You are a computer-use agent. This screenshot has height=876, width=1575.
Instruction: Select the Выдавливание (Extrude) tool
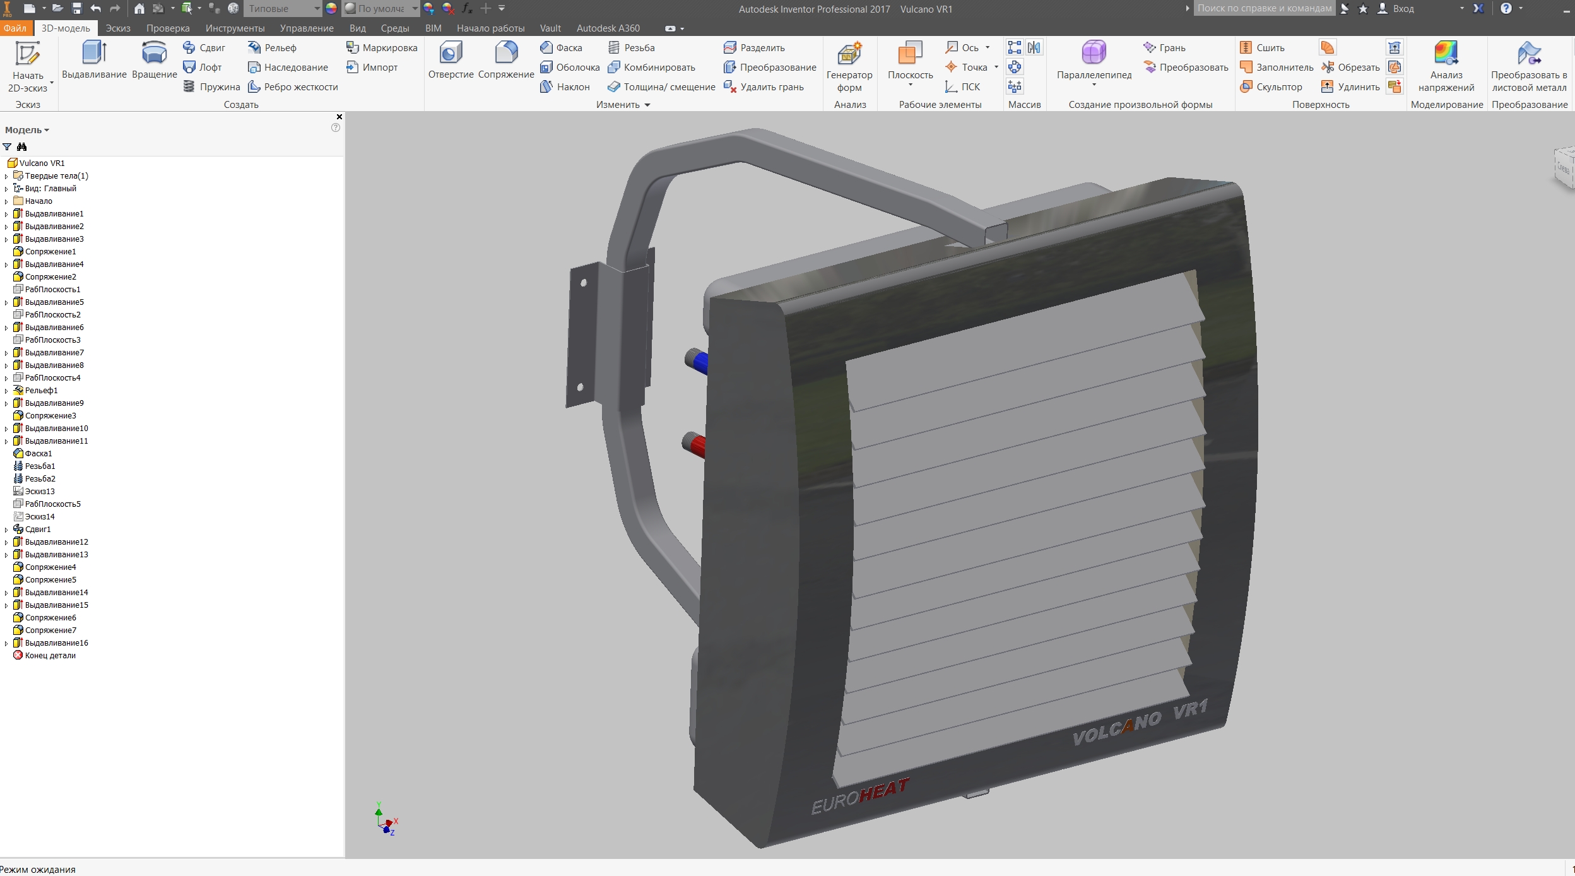pyautogui.click(x=94, y=61)
